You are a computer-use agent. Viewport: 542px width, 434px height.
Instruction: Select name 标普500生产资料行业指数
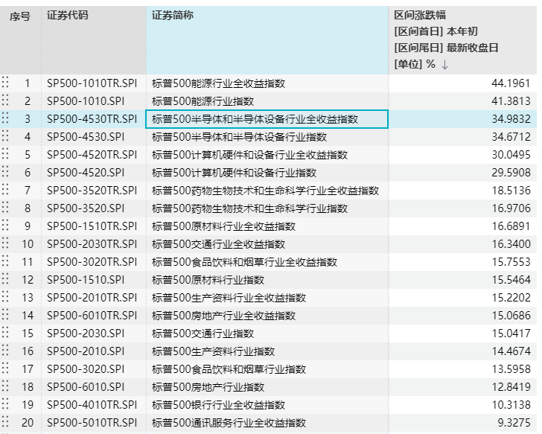(213, 351)
